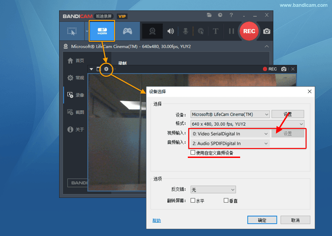The width and height of the screenshot is (332, 236).
Task: Open the 格式 640 x 480 format dropdown
Action: [247, 124]
